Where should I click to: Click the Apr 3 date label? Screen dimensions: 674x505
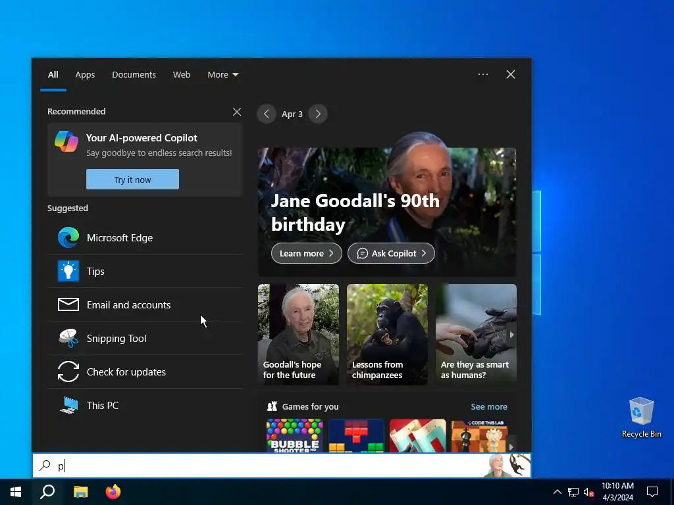tap(292, 114)
